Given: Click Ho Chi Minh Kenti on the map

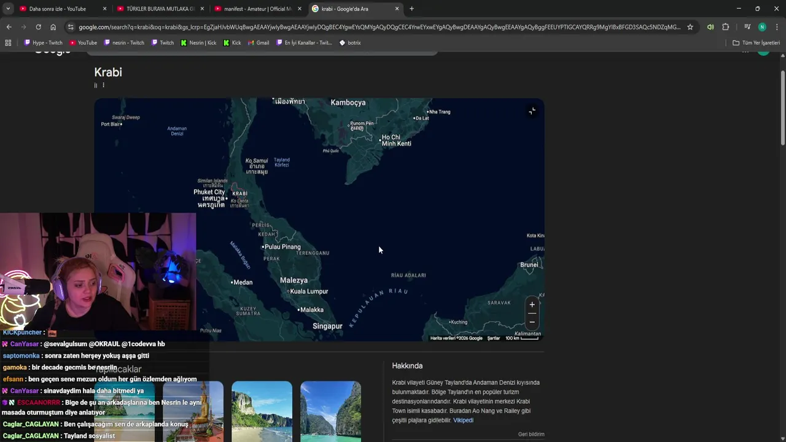Looking at the screenshot, I should [395, 141].
